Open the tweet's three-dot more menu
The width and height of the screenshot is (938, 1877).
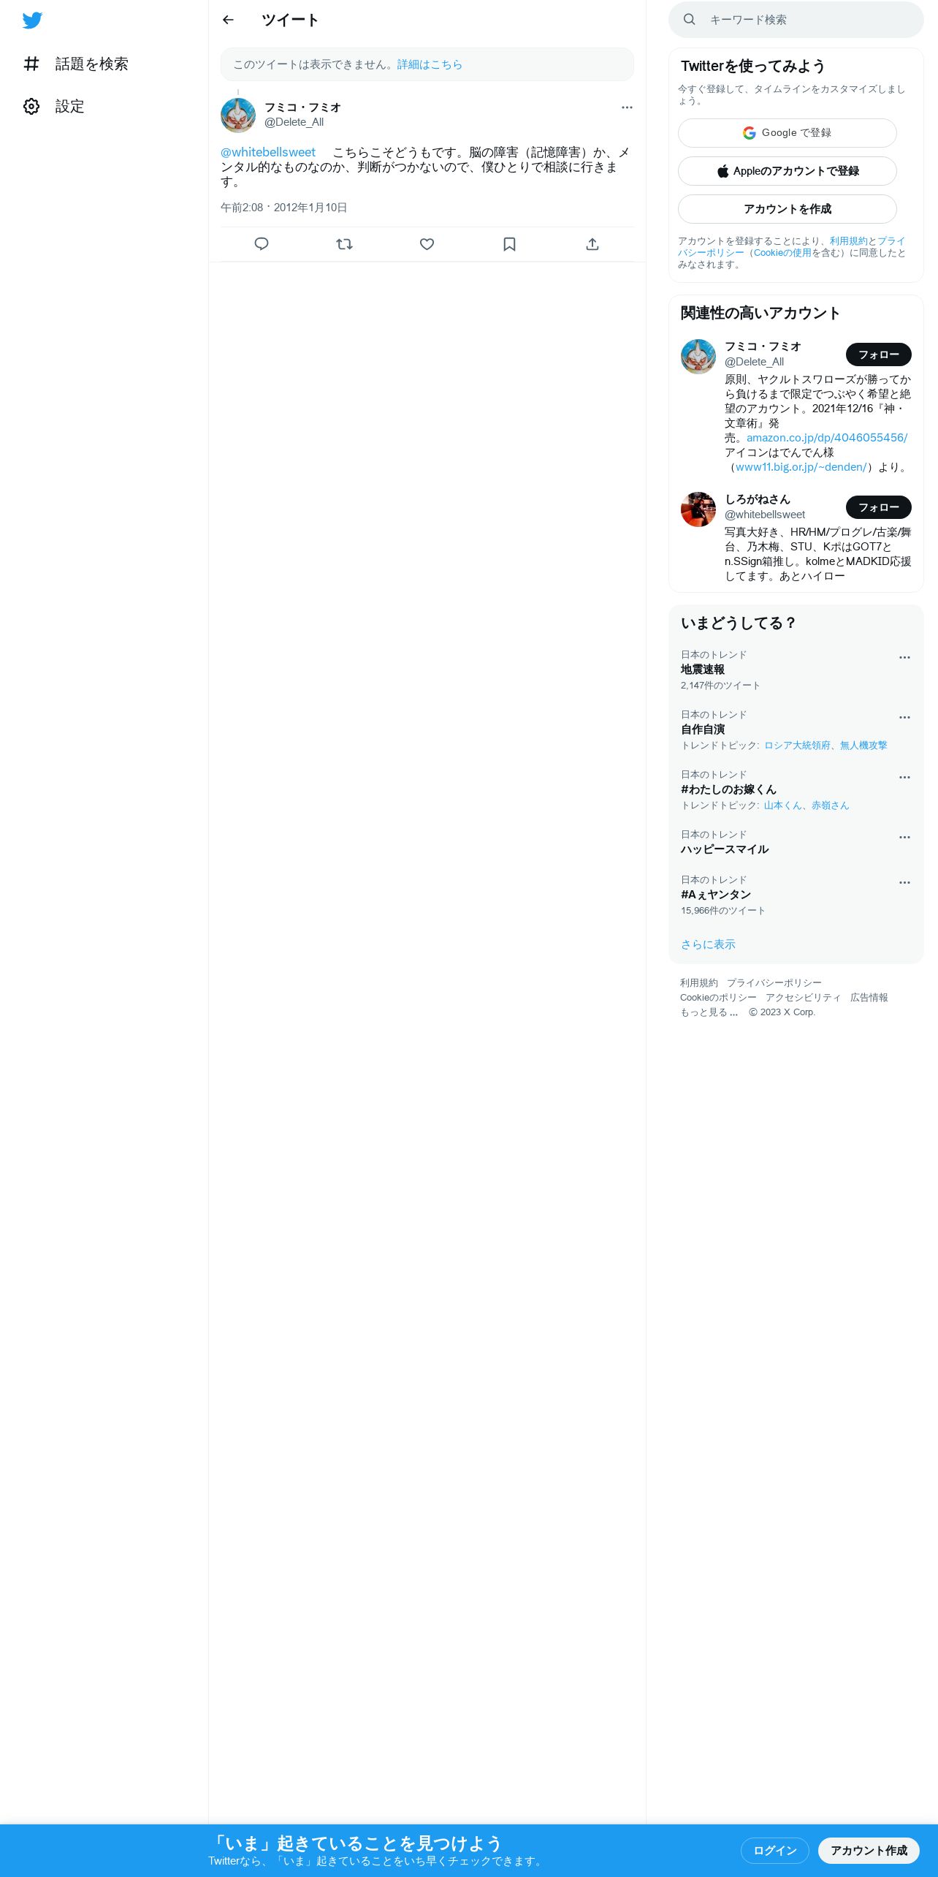(627, 107)
